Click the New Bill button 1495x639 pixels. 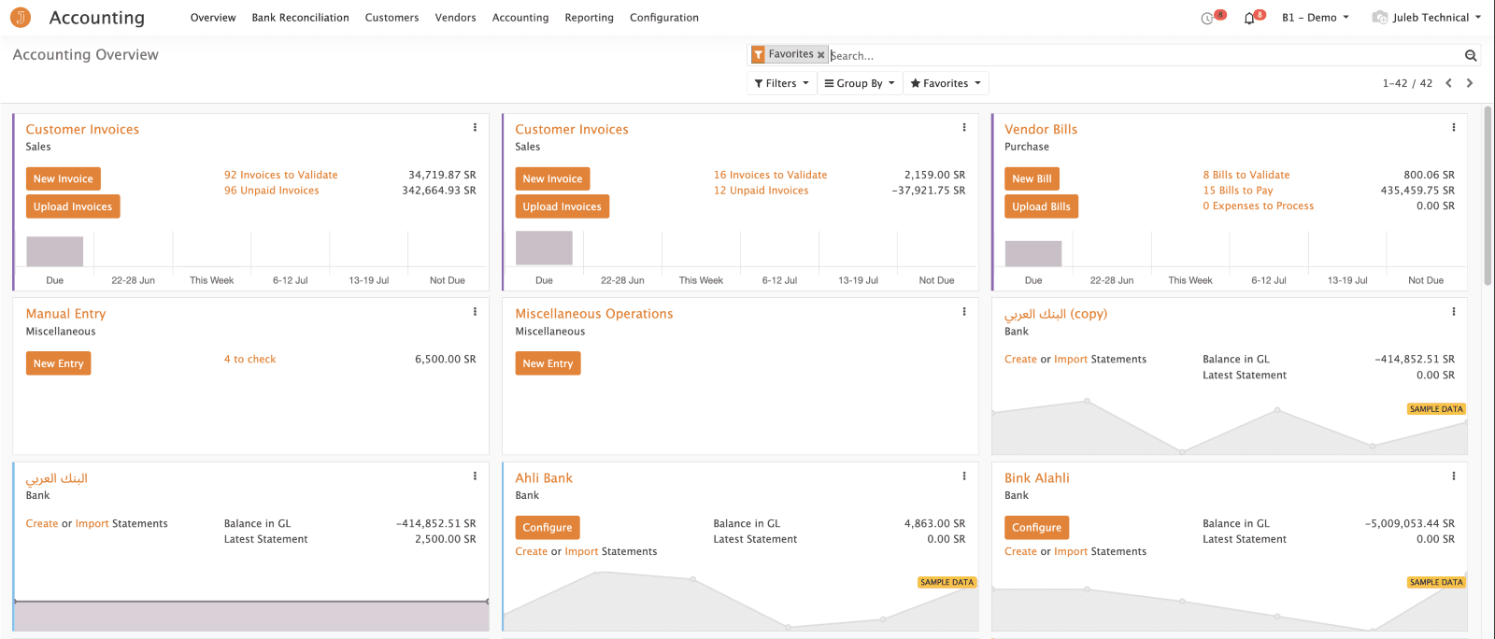(x=1032, y=178)
